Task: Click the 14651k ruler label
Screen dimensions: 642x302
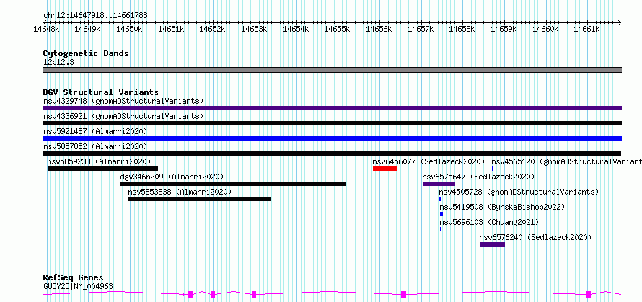Action: pos(171,29)
